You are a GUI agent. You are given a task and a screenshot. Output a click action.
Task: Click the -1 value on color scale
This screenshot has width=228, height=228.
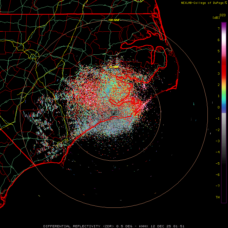click(x=218, y=119)
